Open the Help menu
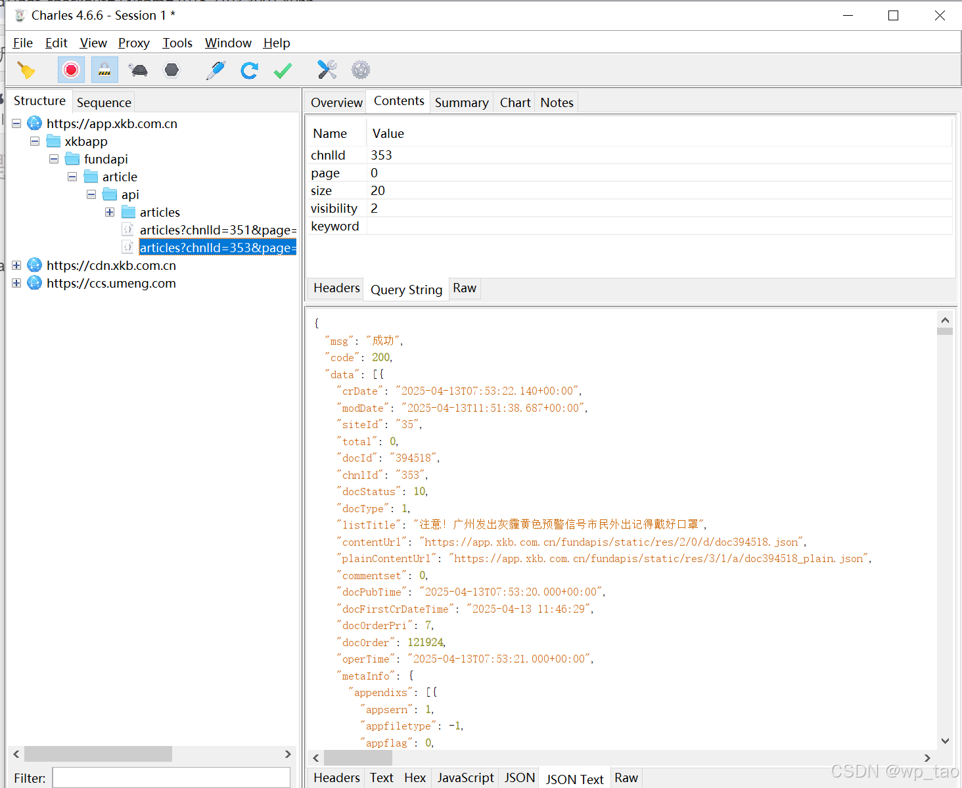 point(277,43)
